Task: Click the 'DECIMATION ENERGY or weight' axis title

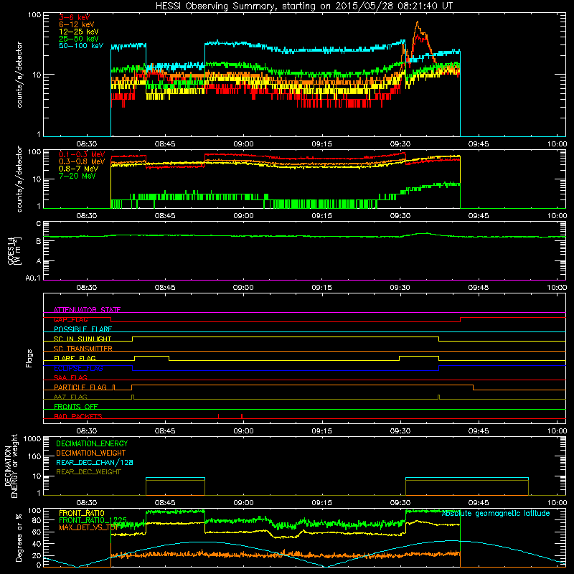Action: 11,466
